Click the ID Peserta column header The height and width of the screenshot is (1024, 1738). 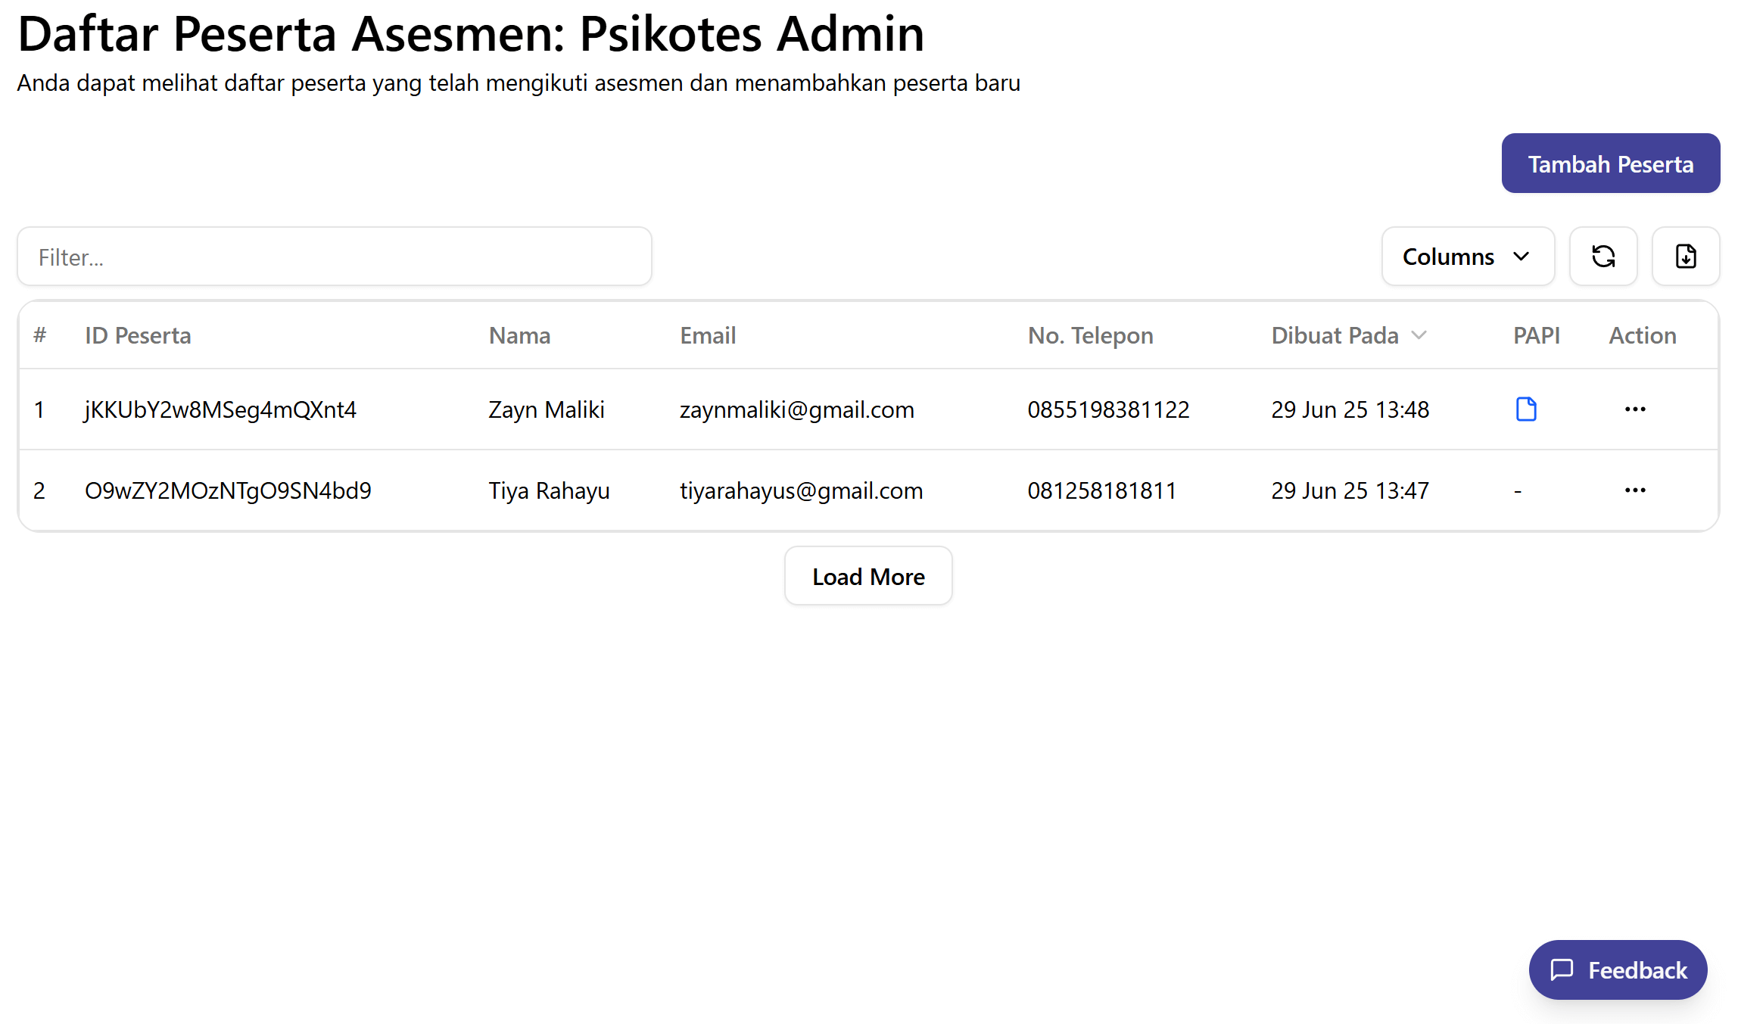[x=138, y=335]
